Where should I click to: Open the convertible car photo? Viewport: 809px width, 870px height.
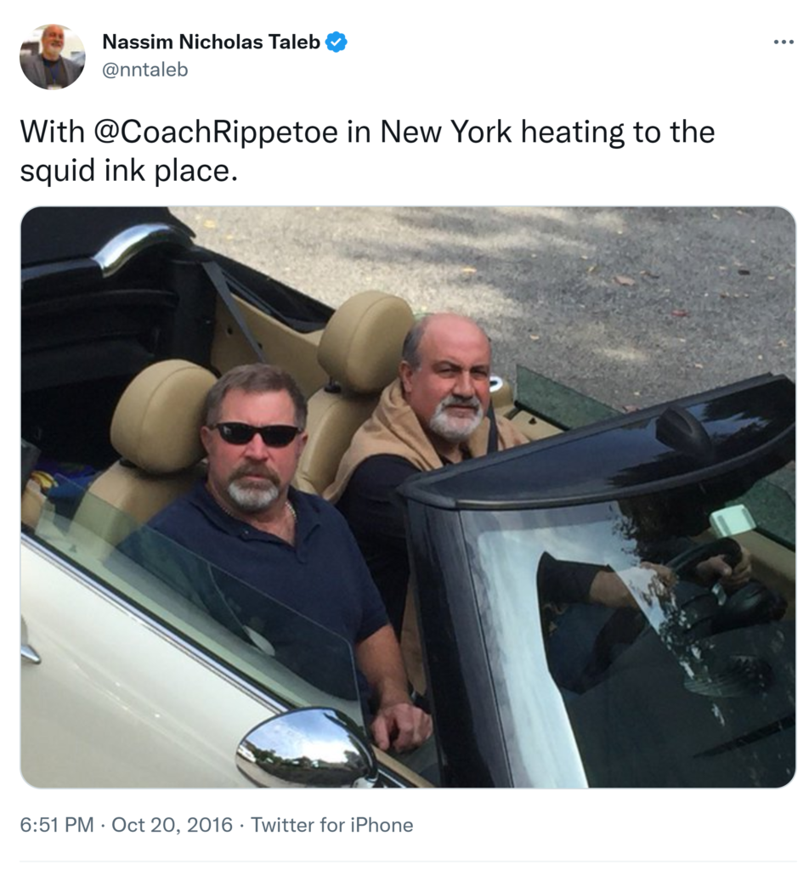(x=408, y=496)
